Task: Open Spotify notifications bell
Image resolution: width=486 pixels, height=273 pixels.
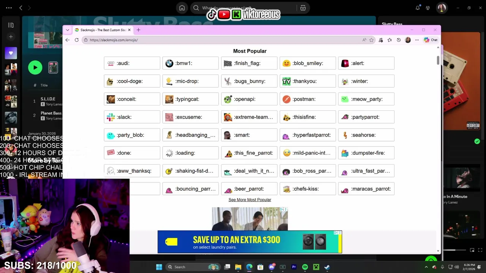Action: [418, 8]
